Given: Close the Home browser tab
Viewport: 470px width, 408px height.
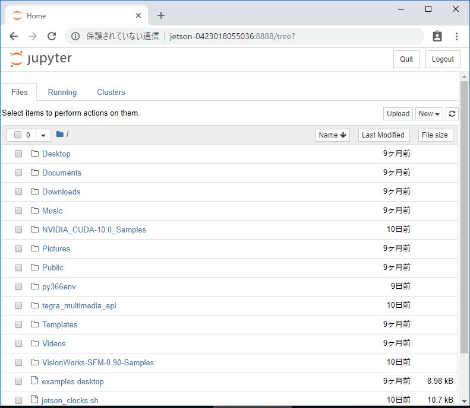Looking at the screenshot, I should pos(138,15).
